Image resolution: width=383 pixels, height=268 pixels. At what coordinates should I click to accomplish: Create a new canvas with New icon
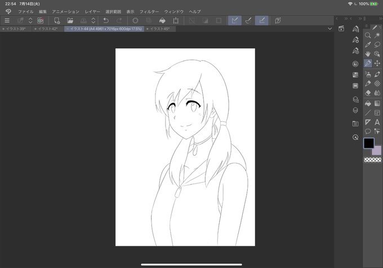click(57, 20)
